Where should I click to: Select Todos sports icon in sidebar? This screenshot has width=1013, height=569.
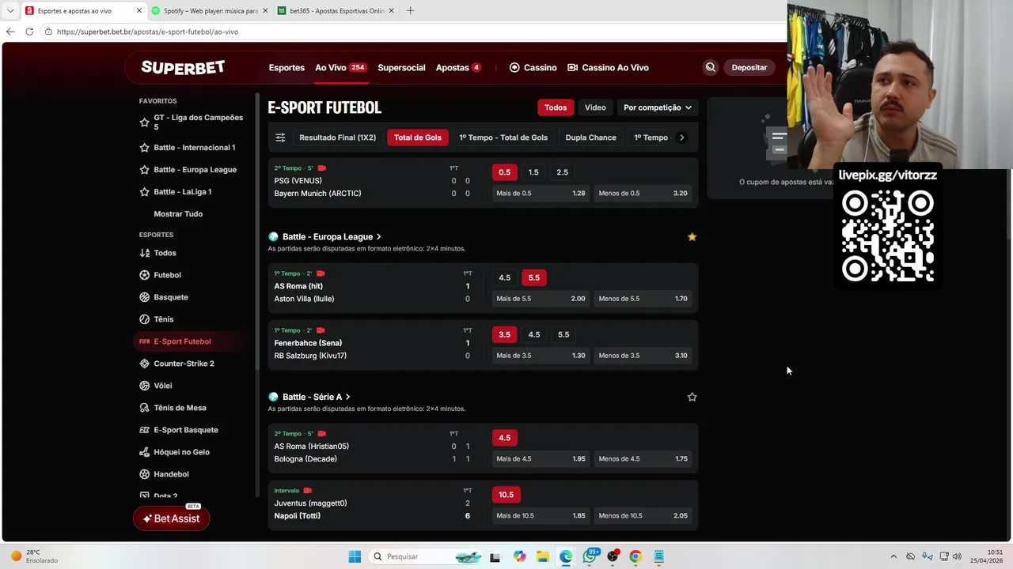pyautogui.click(x=144, y=253)
